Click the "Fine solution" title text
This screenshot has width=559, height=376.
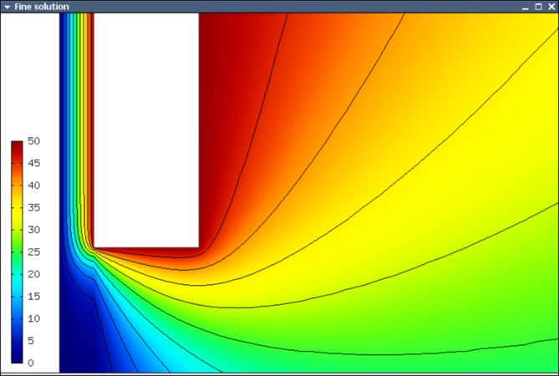(42, 7)
